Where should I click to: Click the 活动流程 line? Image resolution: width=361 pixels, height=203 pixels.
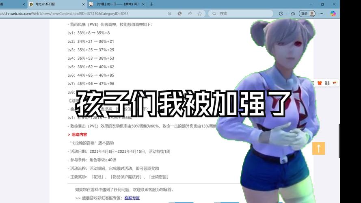[x=113, y=168]
